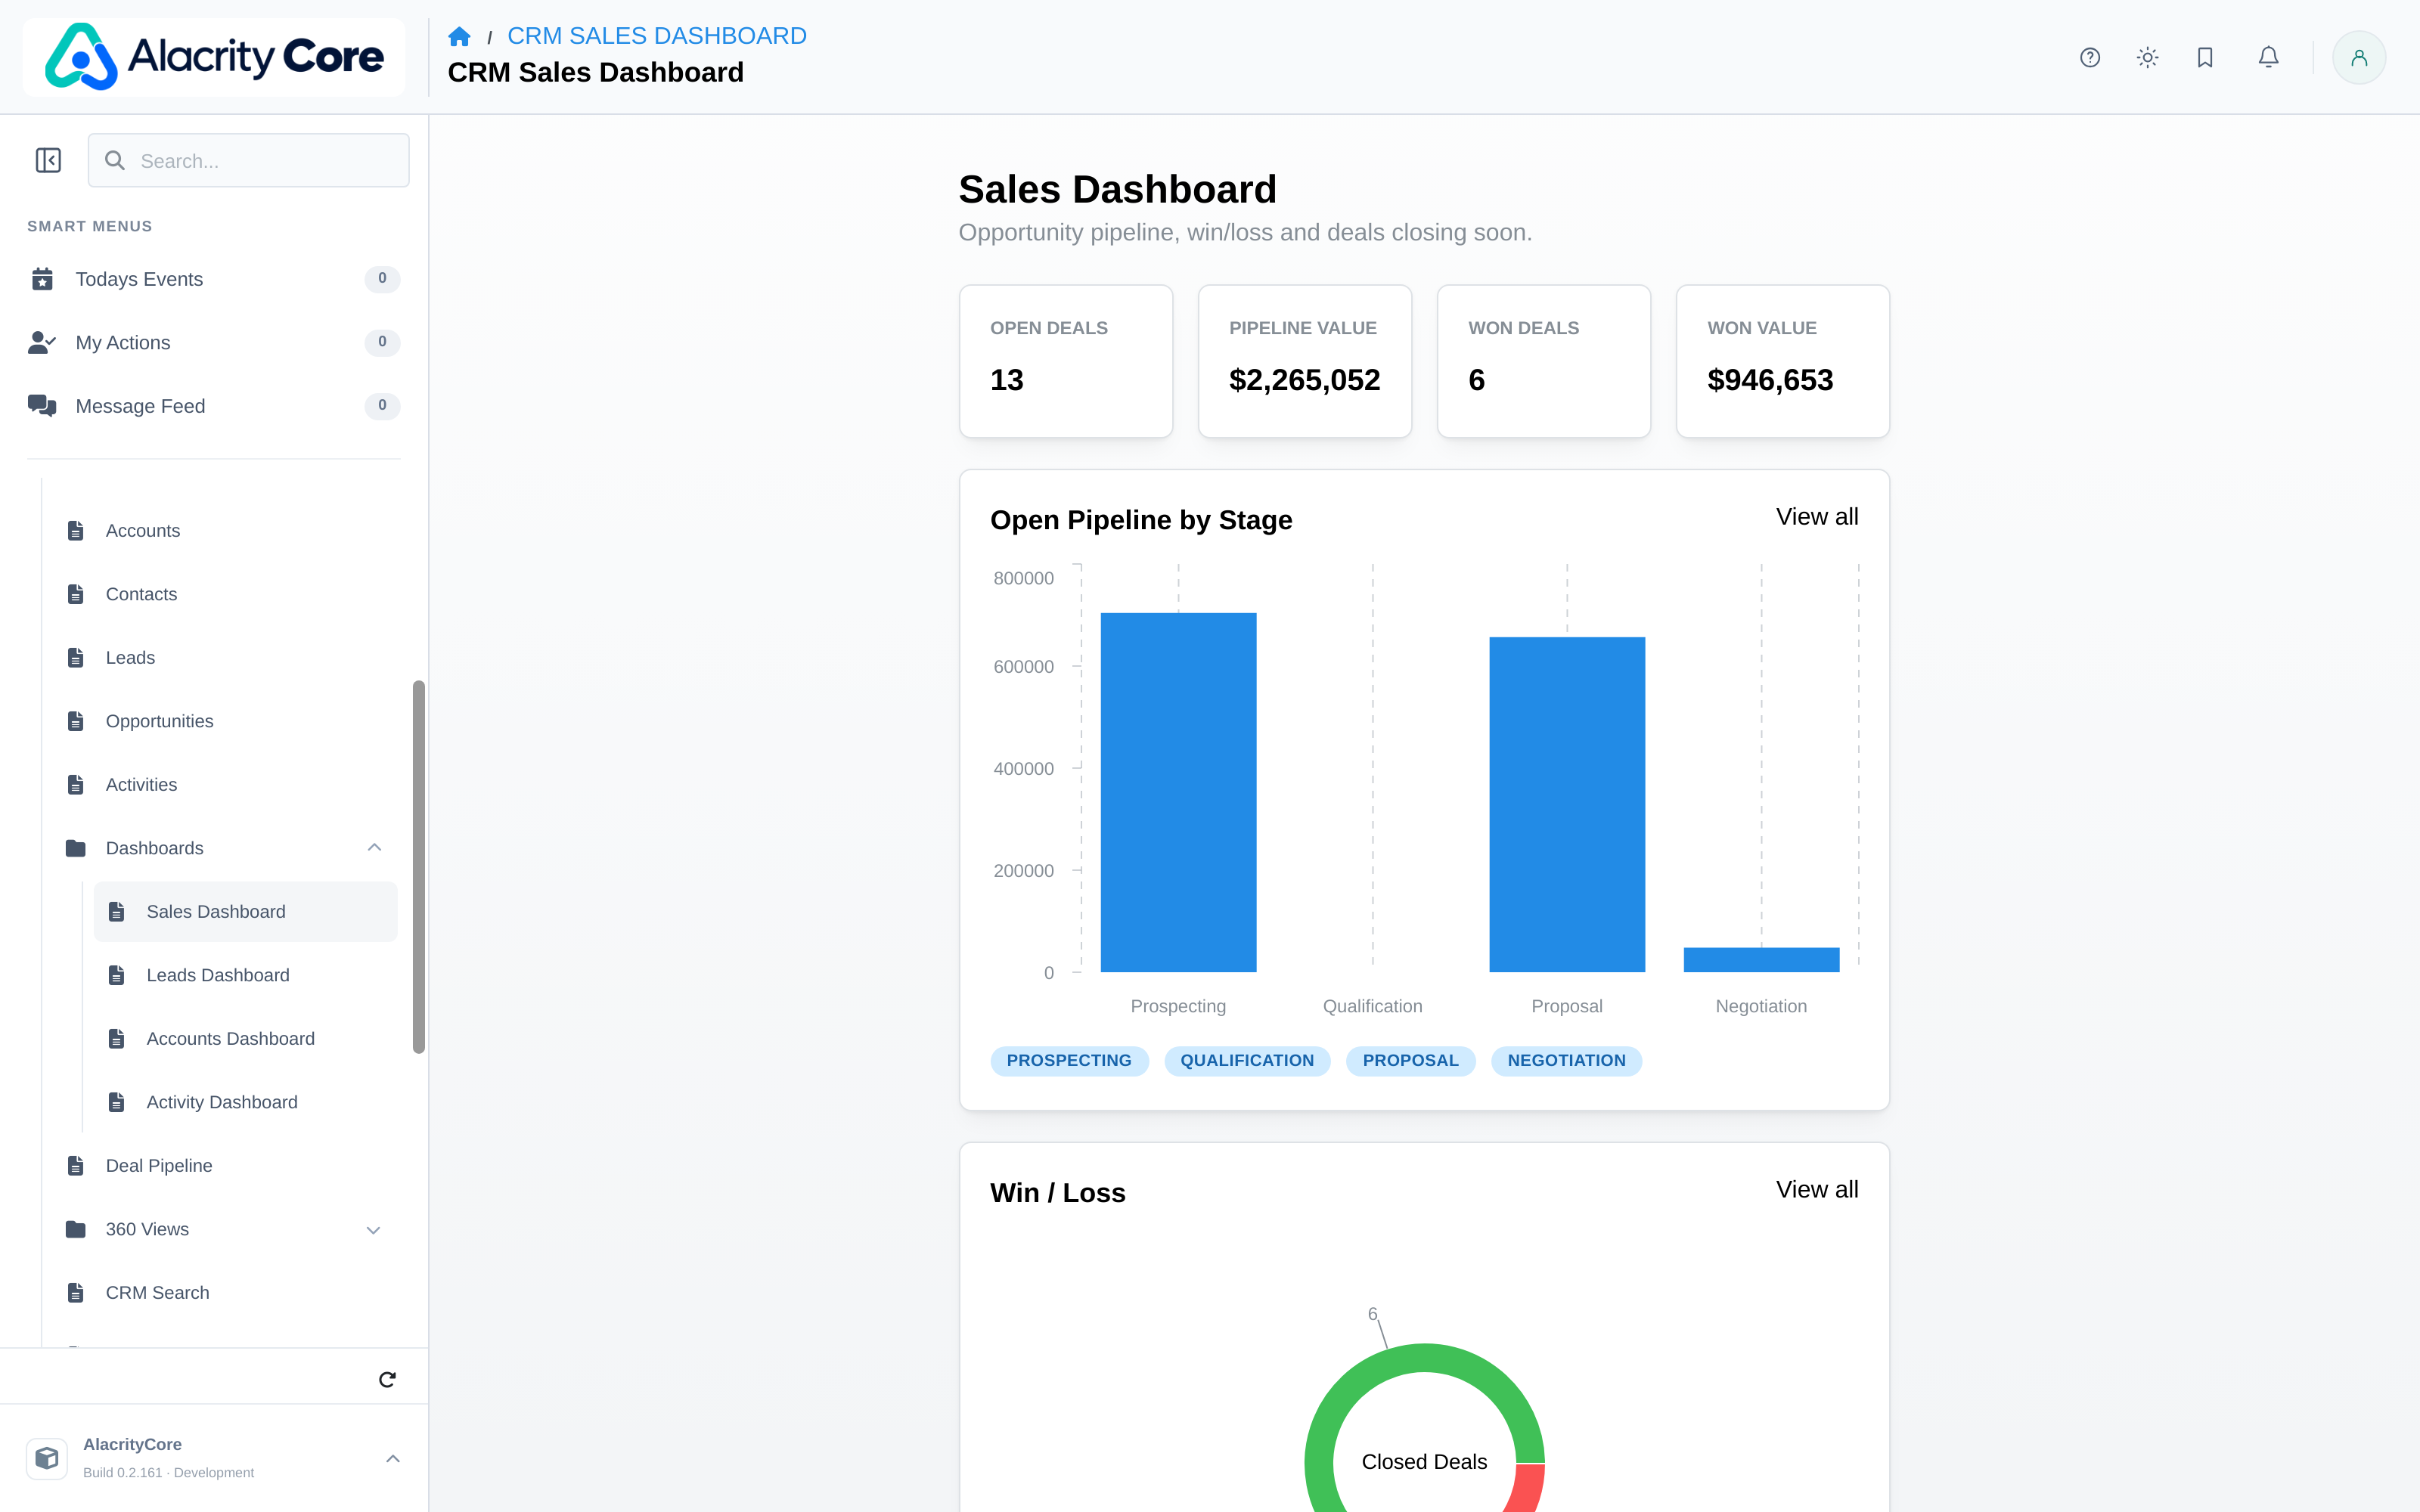Open the notifications bell
The image size is (2420, 1512).
(2268, 58)
